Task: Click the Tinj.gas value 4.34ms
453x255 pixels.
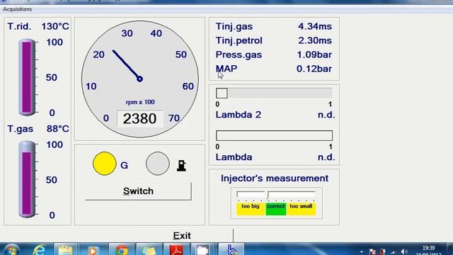Action: tap(315, 27)
